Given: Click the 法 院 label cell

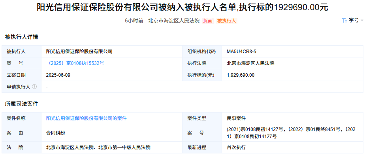Looking at the screenshot, I should (x=21, y=148).
